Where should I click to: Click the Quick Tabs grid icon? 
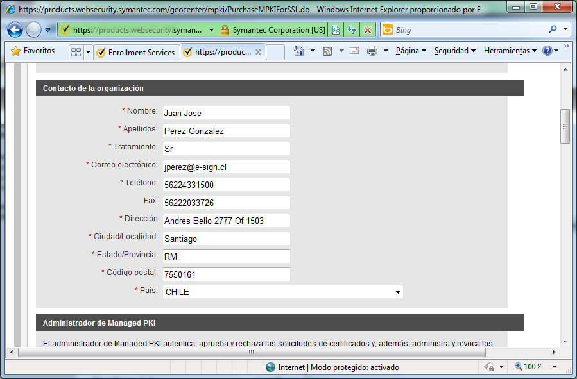[76, 52]
